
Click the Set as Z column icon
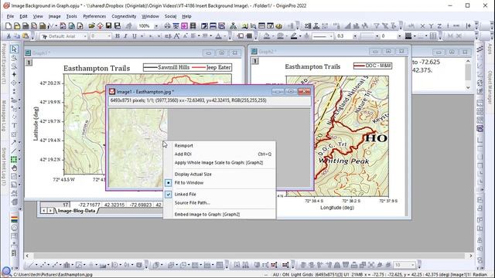click(x=439, y=25)
